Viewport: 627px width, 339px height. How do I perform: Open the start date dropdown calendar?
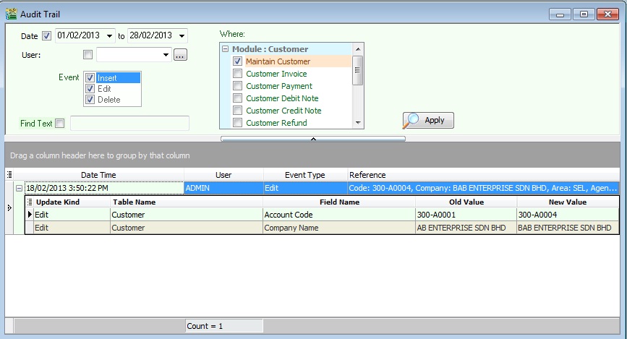[x=109, y=36]
